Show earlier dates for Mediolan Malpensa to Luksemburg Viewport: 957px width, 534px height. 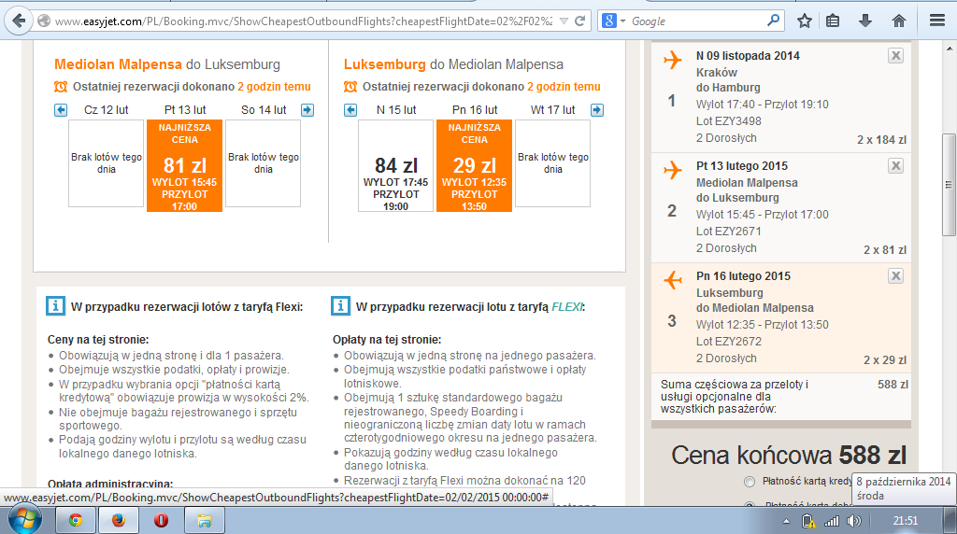(61, 110)
